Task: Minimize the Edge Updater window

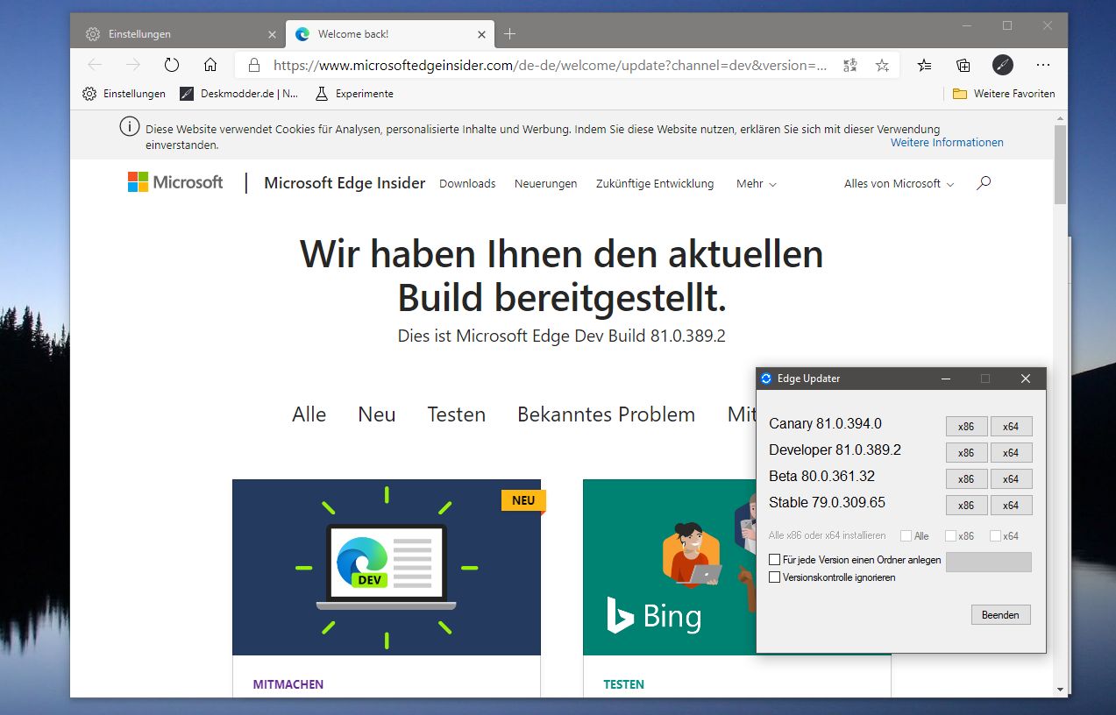Action: point(946,379)
